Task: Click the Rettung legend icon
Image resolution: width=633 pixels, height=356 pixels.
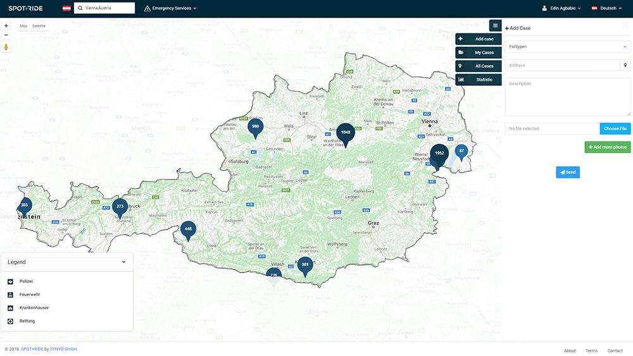Action: (11, 321)
